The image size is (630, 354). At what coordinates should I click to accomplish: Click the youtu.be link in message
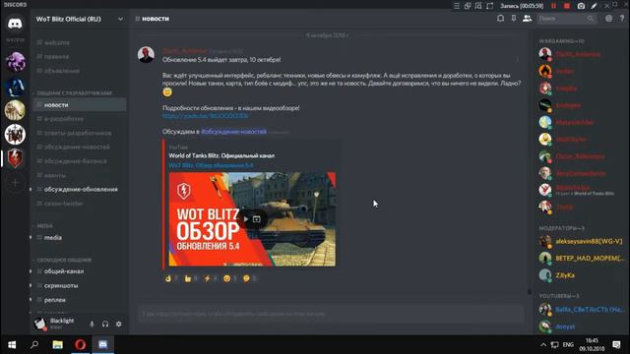(205, 116)
